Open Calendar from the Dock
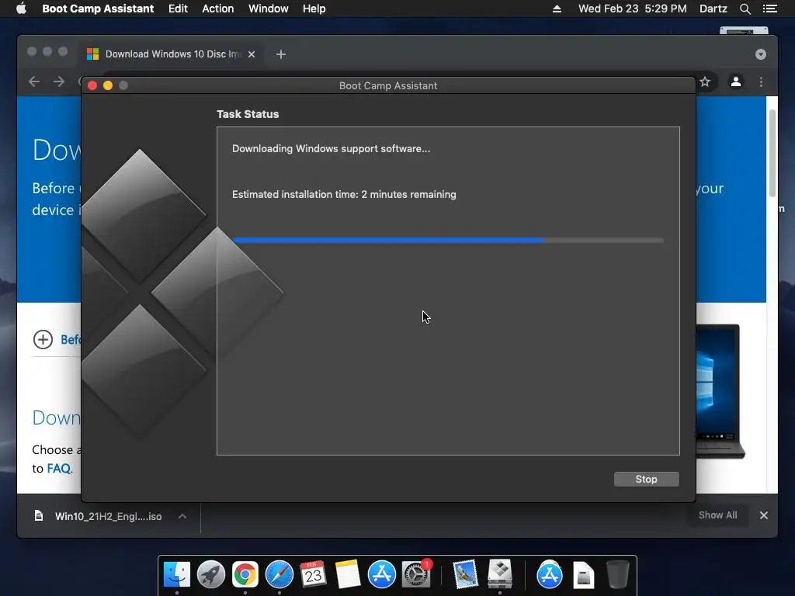This screenshot has width=795, height=596. (x=314, y=574)
